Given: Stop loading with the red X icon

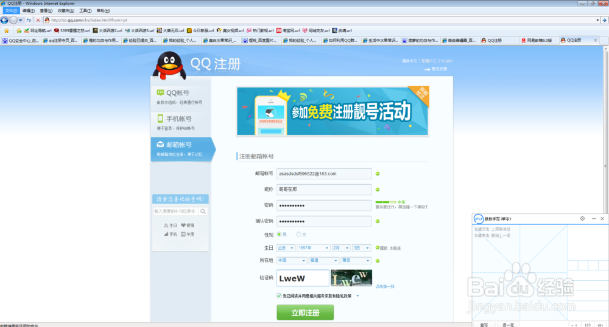Looking at the screenshot, I should 38,20.
